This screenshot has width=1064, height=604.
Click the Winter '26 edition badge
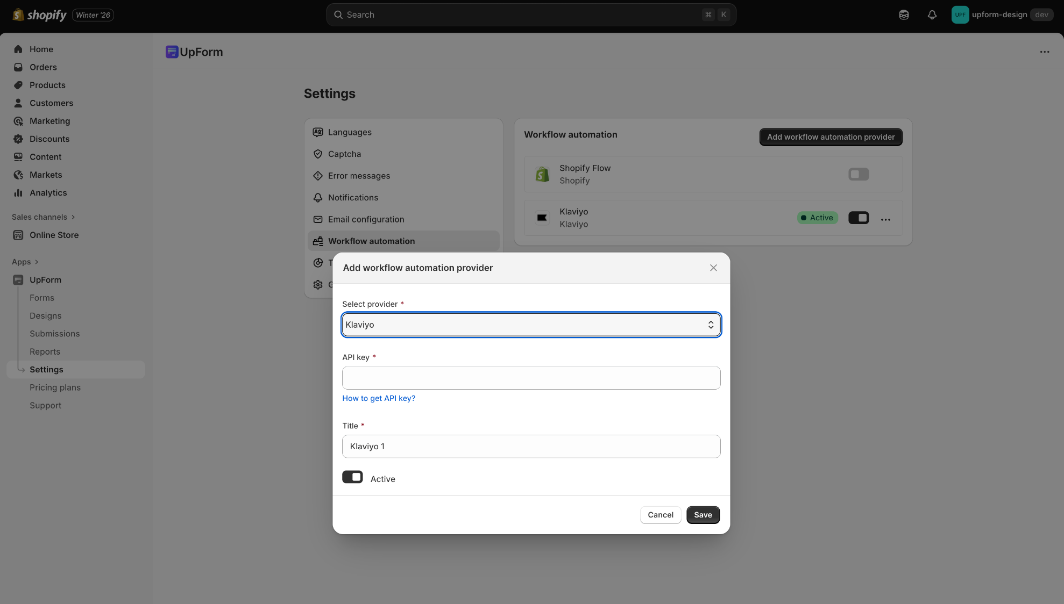click(93, 15)
